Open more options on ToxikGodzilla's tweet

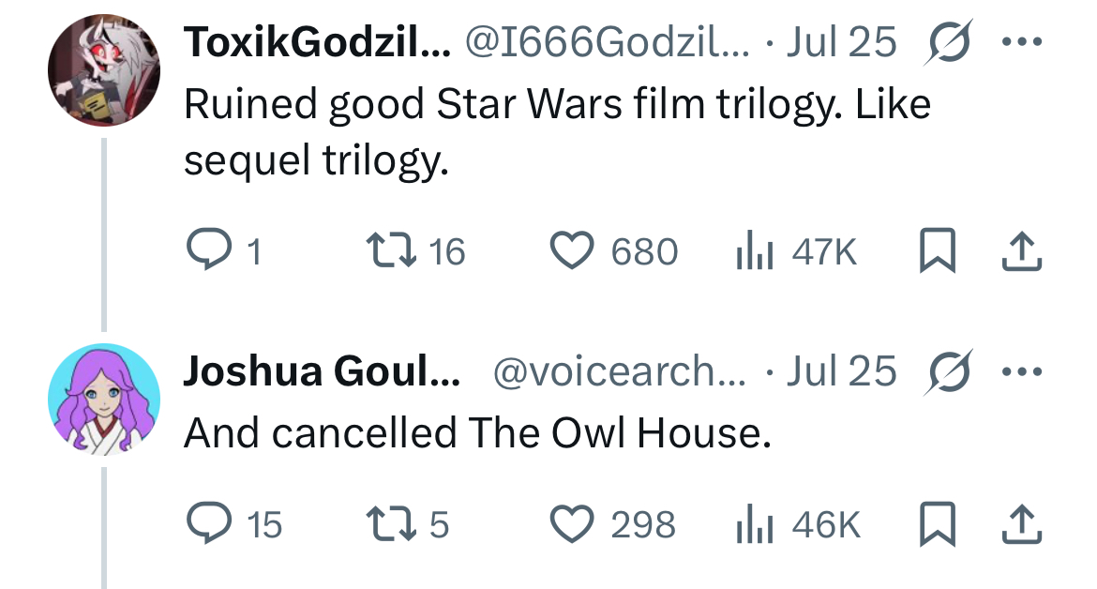click(x=1022, y=42)
